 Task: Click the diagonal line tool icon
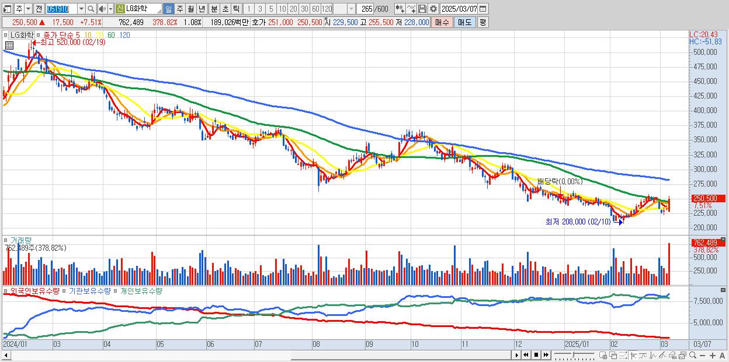coord(663,356)
